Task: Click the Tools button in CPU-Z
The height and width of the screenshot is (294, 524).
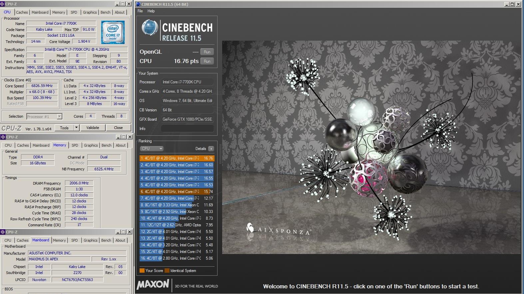Action: 64,128
